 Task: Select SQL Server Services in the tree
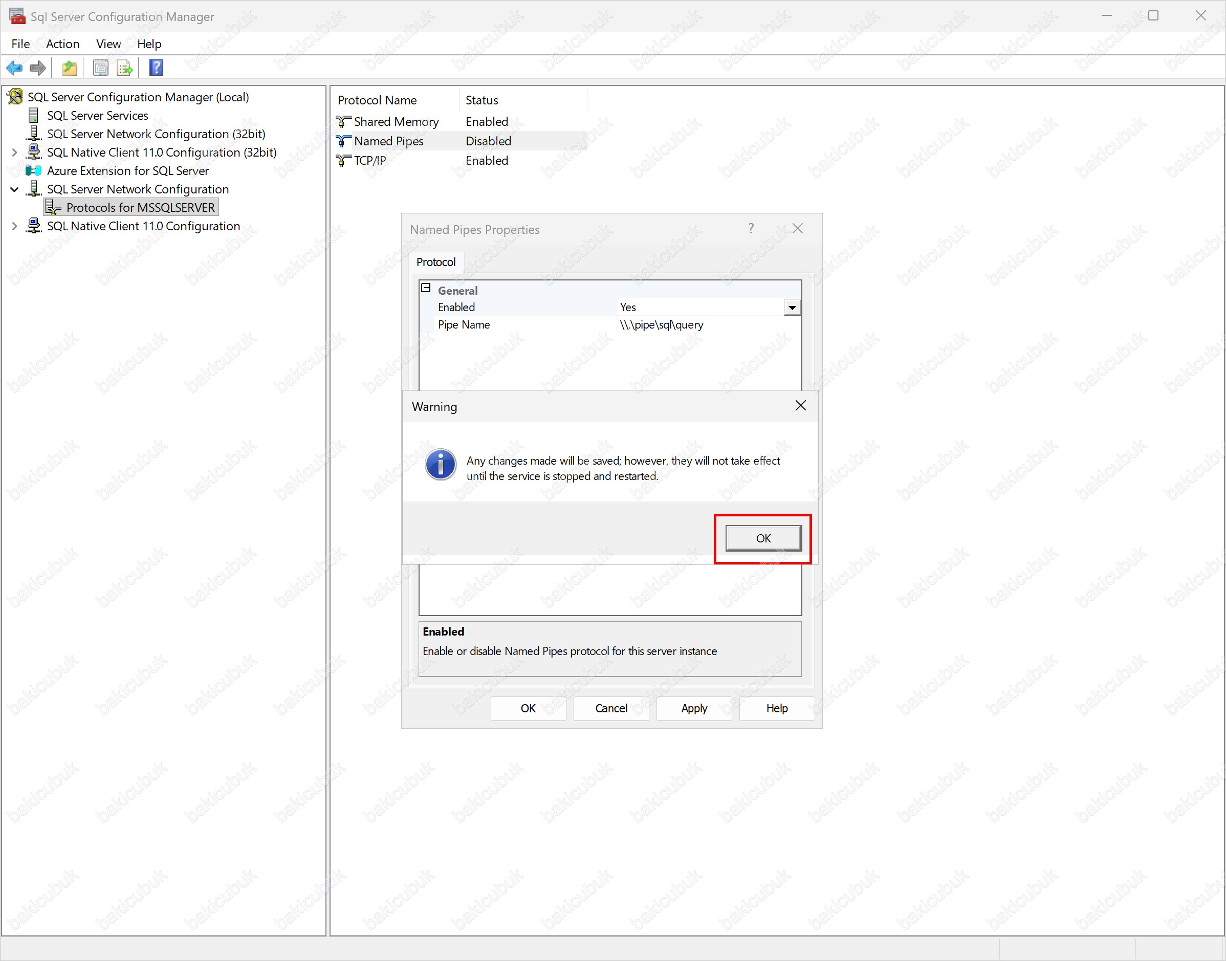click(97, 115)
